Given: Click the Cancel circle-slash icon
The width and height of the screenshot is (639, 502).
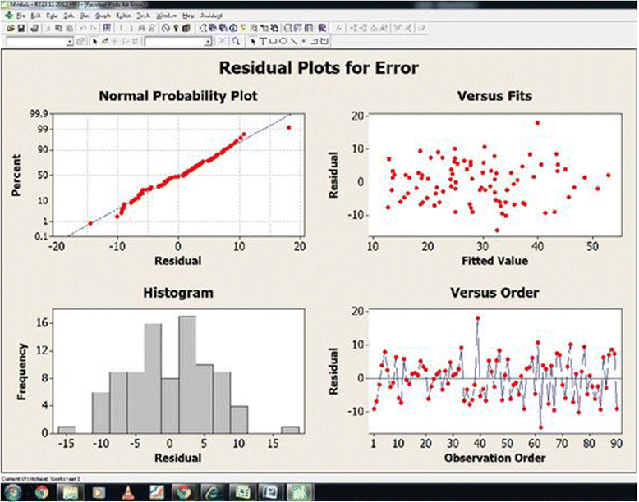Looking at the screenshot, I should 165,29.
